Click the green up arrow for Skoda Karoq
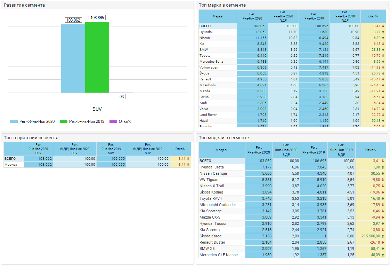Viewport: 390px width, 276px height. [x=383, y=236]
